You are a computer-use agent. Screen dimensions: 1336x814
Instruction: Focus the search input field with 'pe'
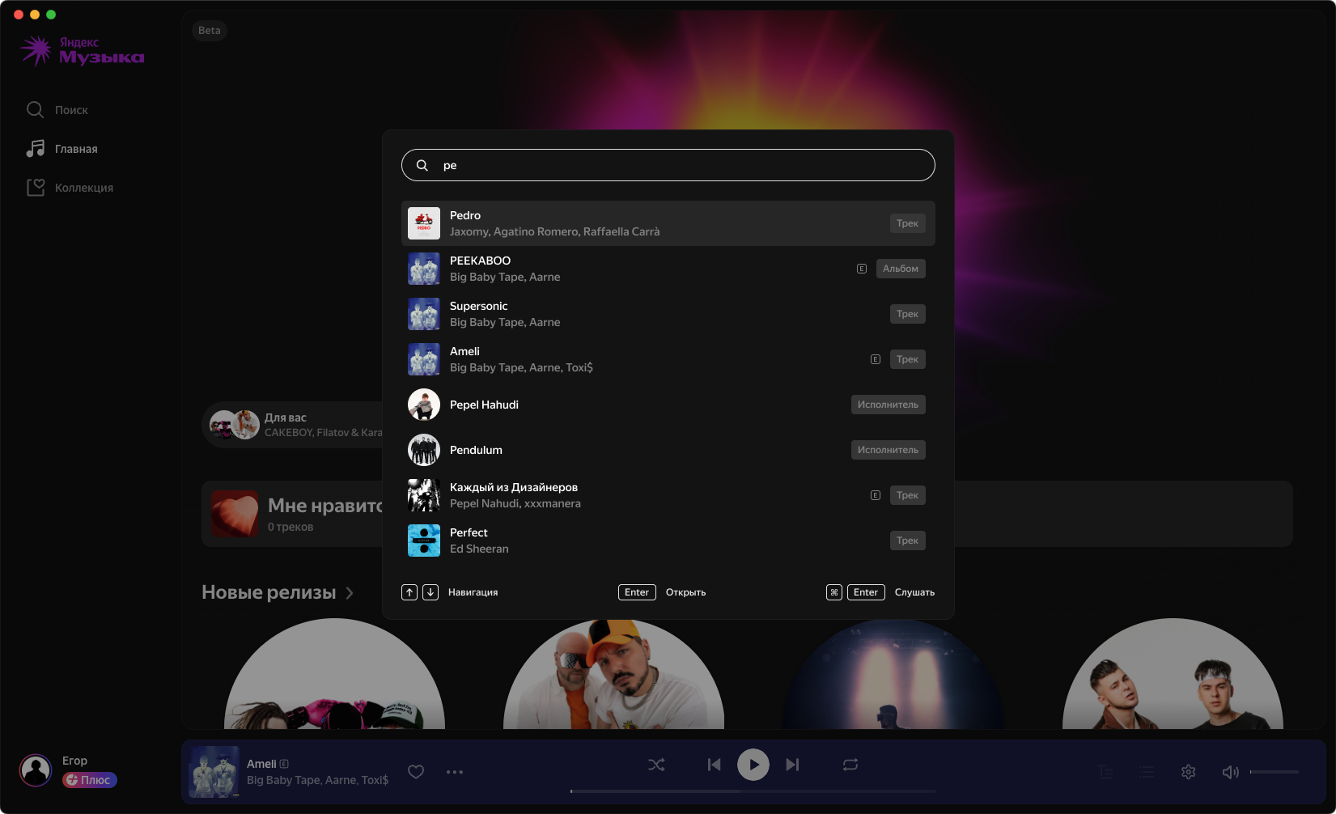coord(668,165)
